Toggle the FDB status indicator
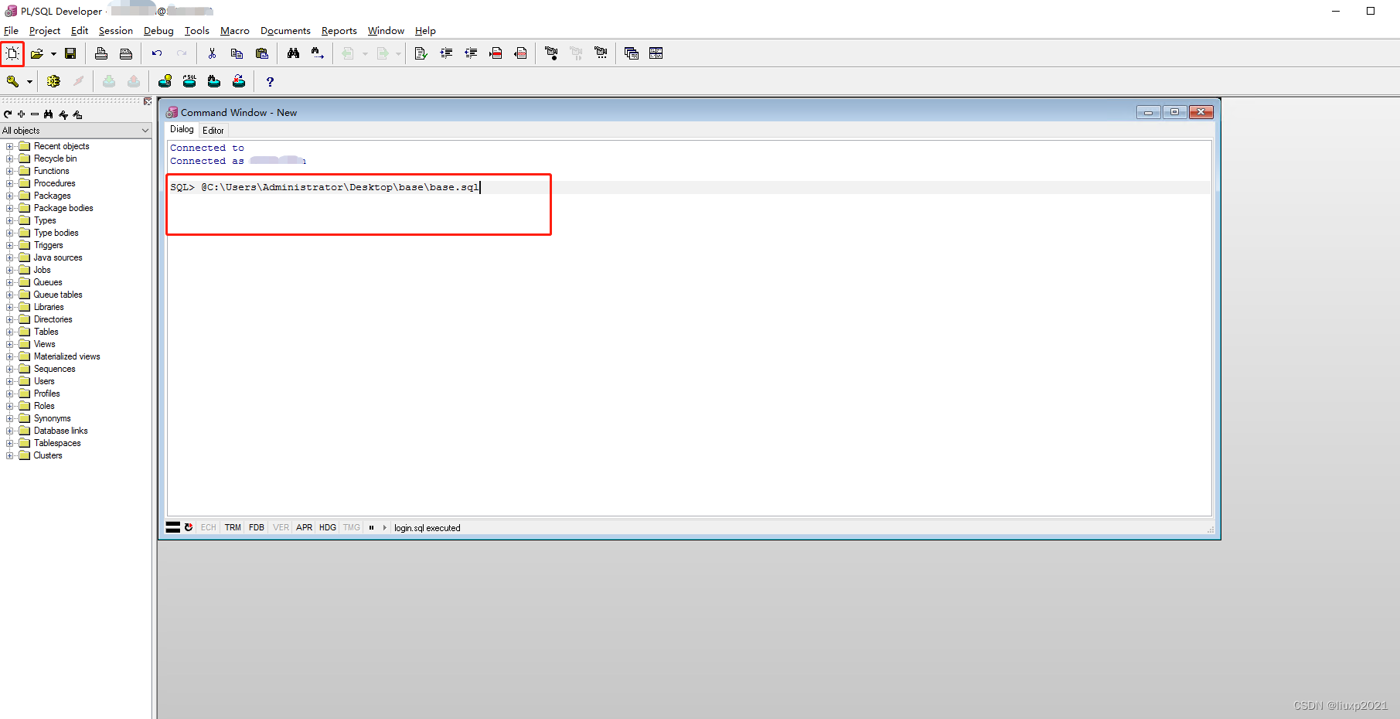This screenshot has height=719, width=1400. coord(257,528)
